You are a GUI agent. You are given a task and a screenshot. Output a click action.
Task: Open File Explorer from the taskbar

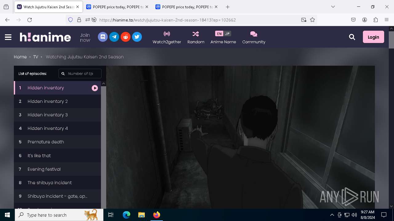[x=141, y=215]
